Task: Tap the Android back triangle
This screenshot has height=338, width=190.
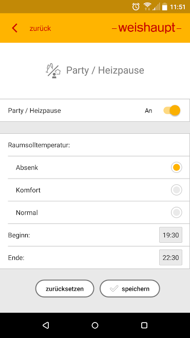Action: point(46,325)
